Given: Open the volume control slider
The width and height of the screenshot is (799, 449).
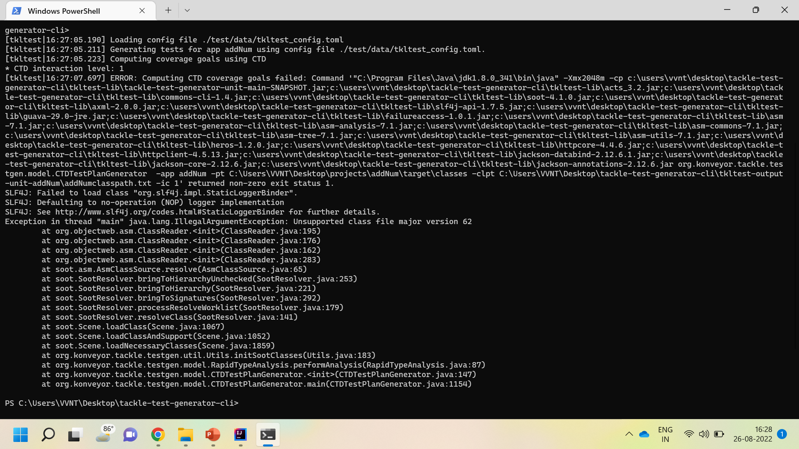Looking at the screenshot, I should point(704,434).
